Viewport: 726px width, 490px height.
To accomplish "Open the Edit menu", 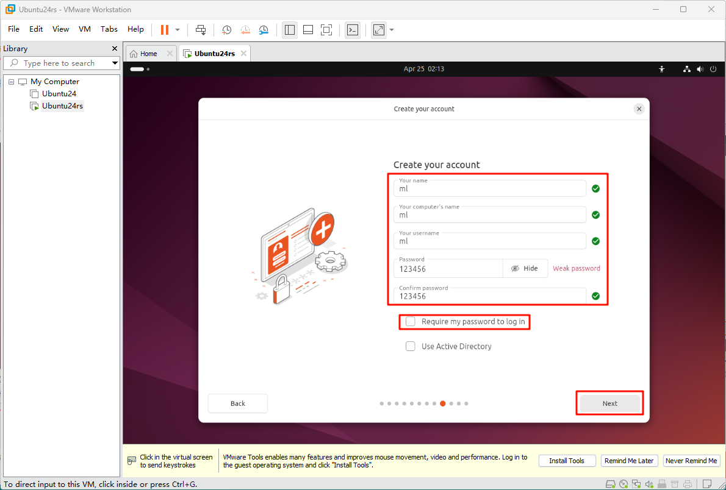I will [35, 29].
